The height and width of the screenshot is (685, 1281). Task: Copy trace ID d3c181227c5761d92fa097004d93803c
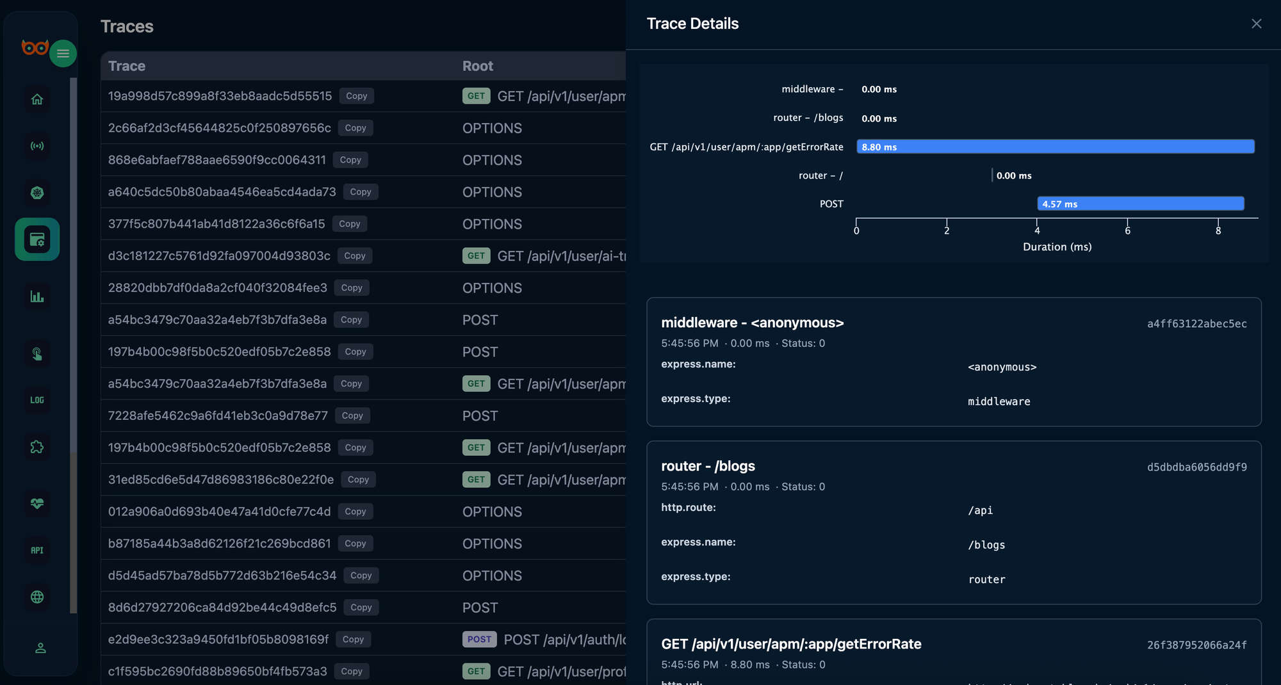355,256
